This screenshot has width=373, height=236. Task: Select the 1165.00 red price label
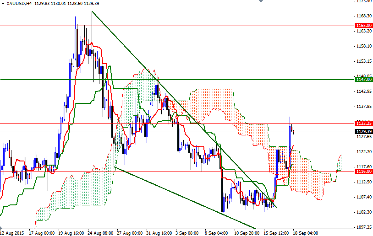[363, 26]
